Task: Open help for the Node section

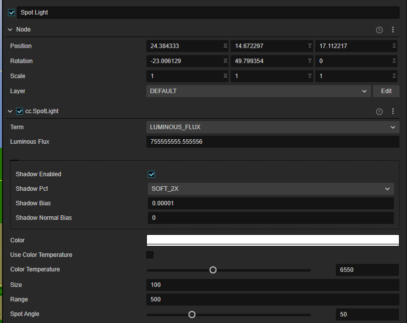Action: click(x=379, y=30)
